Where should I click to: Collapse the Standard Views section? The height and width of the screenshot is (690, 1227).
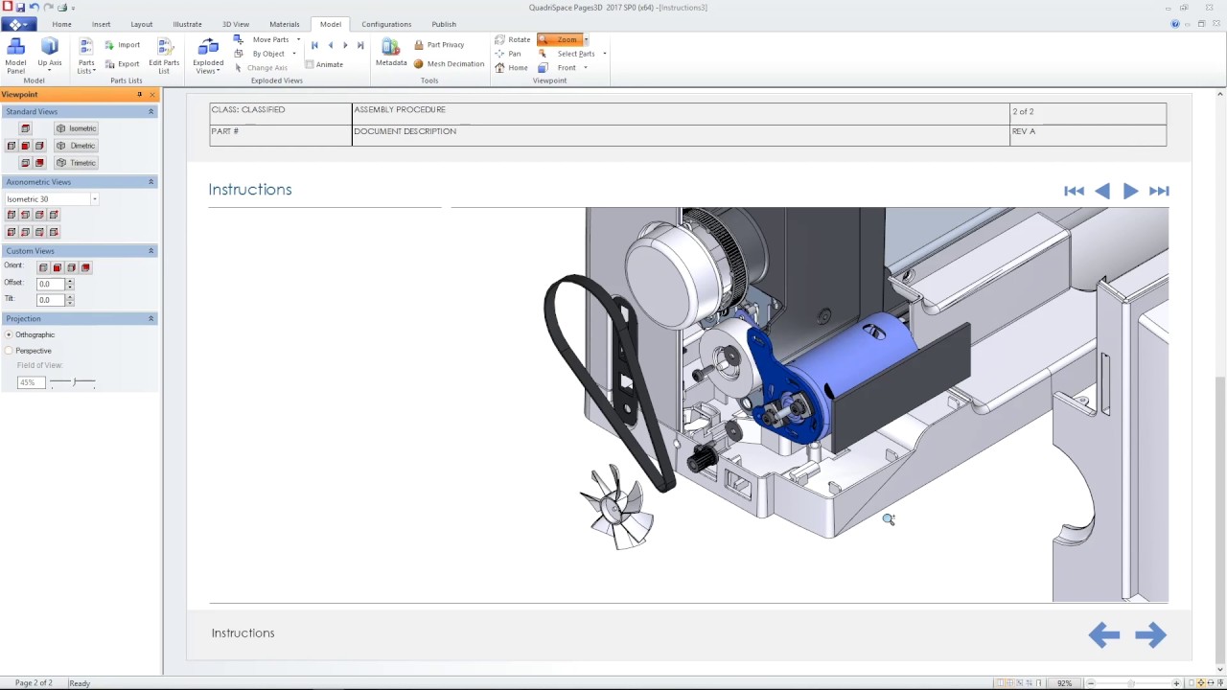tap(150, 112)
